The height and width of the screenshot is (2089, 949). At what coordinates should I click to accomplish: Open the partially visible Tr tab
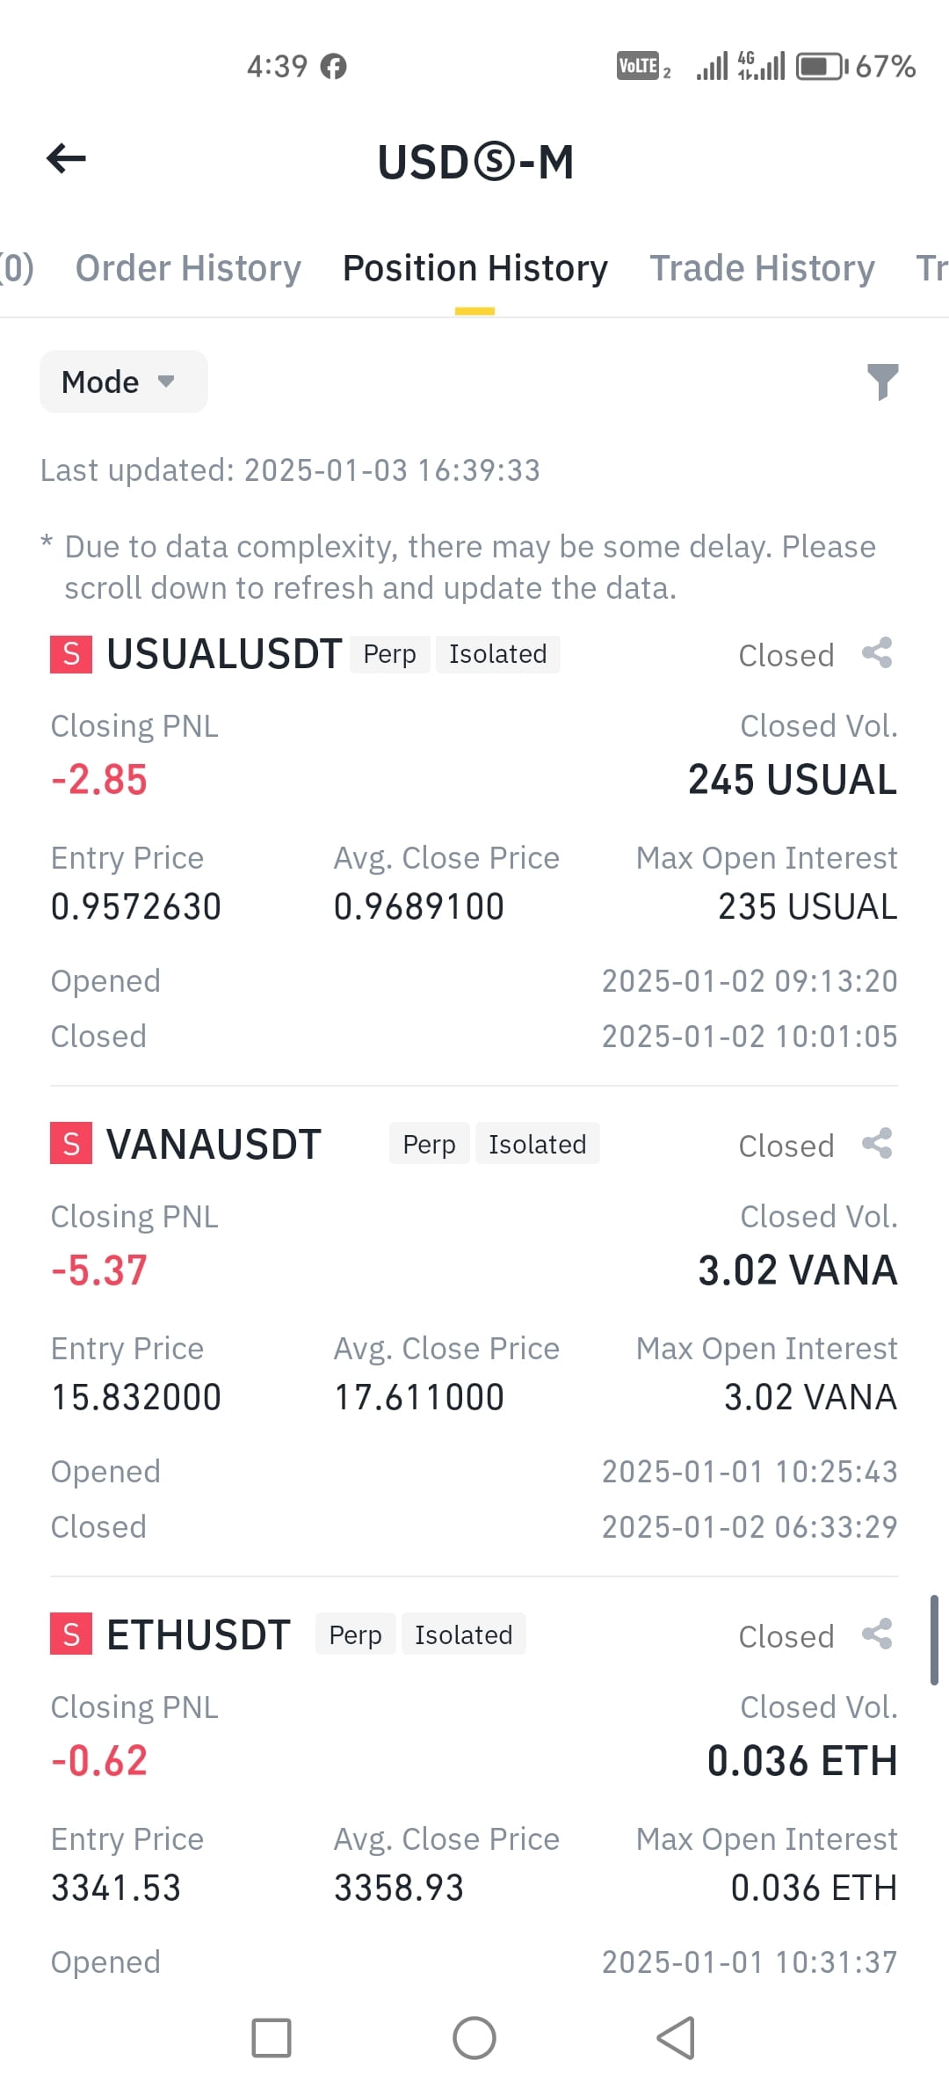(x=931, y=268)
